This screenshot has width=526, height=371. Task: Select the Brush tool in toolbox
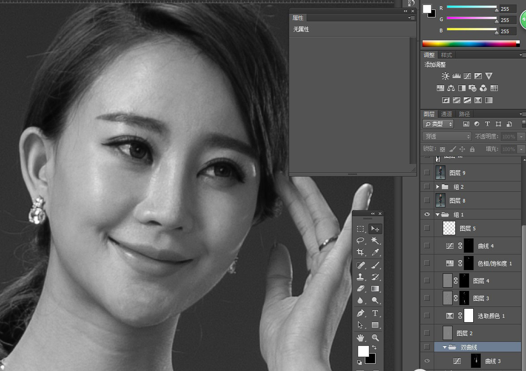tap(375, 266)
